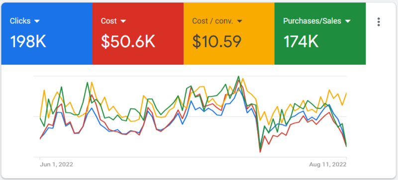
Task: Expand the Cost metric dropdown arrow
Action: click(x=123, y=21)
